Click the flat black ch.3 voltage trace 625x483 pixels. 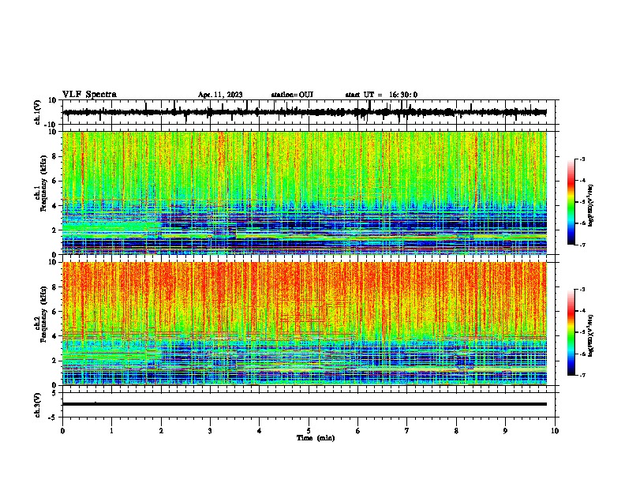click(305, 404)
